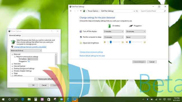The height and width of the screenshot is (102, 182).
Task: Open touch keyboard tray icon
Action: 169,99
